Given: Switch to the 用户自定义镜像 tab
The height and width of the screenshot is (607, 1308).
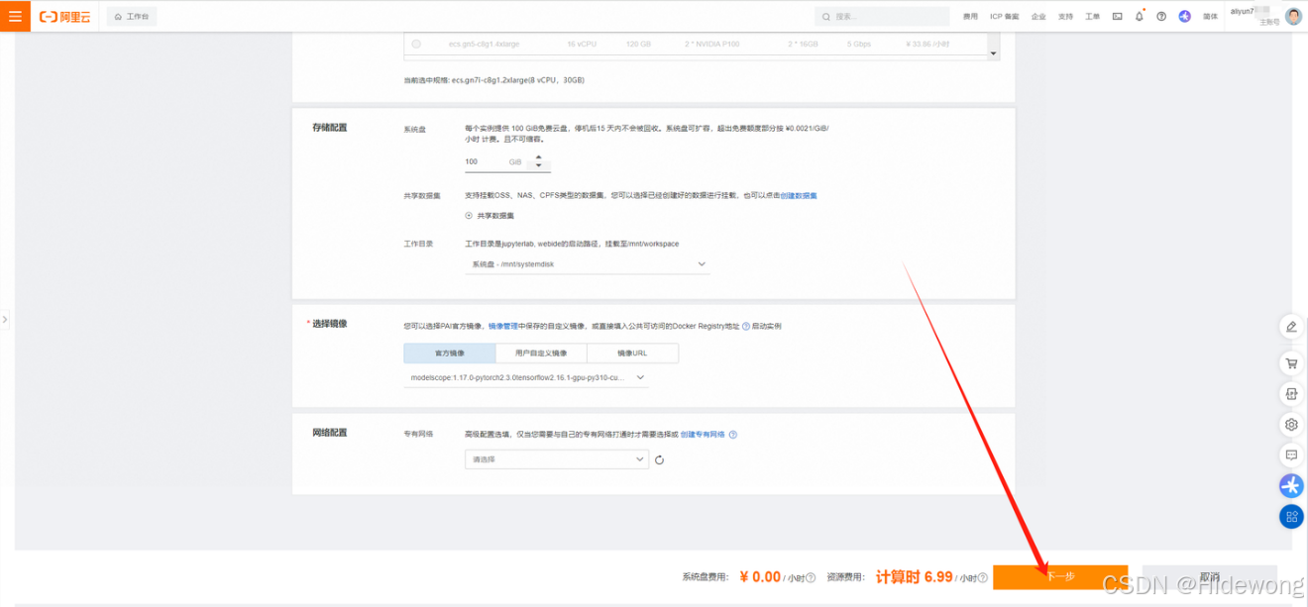Looking at the screenshot, I should click(x=540, y=353).
